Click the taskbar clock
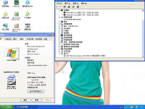Image resolution: width=145 pixels, height=109 pixels. pyautogui.click(x=141, y=107)
